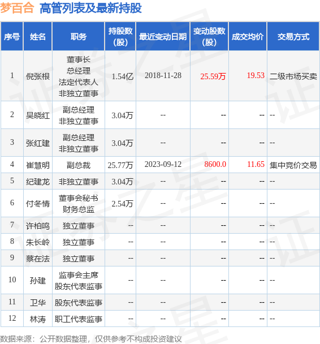Screen dimensions: 320x344
Task: Click the 梦百合 title text
Action: point(17,8)
